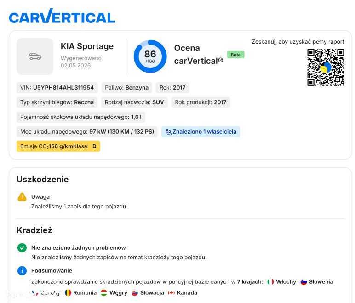Click Rok produkcji: 2017 chip
Screen dimensions: 355x303
(200, 102)
